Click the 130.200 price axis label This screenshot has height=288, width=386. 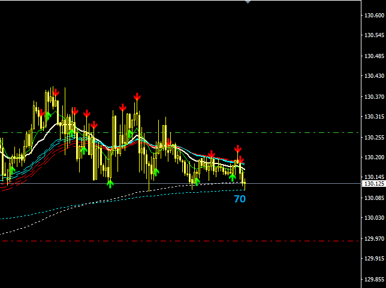pos(374,157)
